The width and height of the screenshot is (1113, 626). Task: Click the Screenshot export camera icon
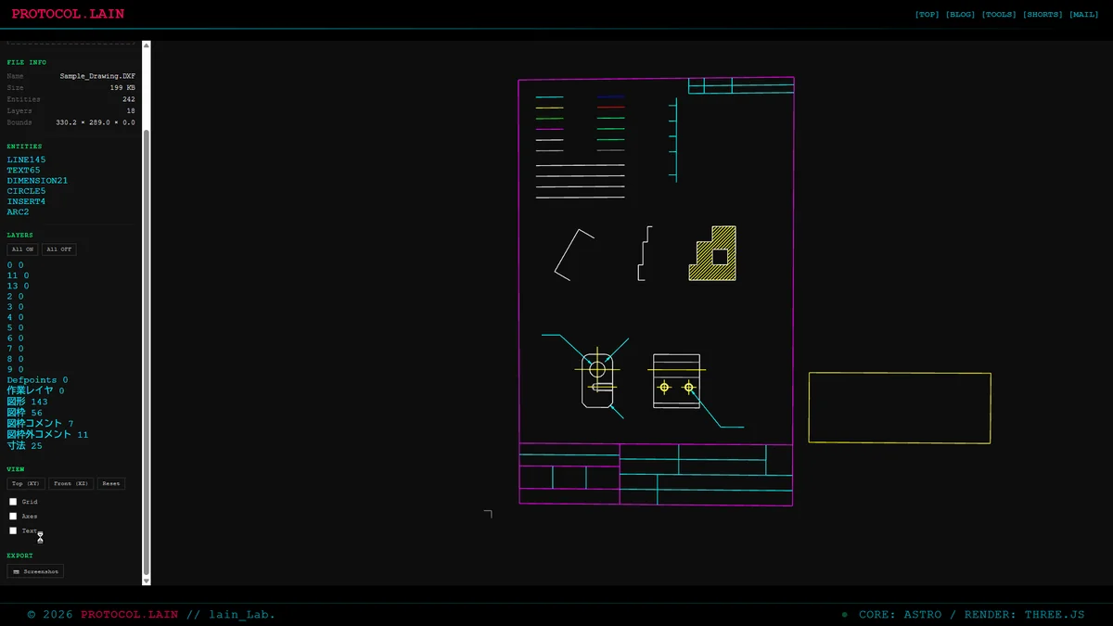point(17,571)
